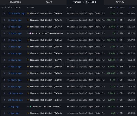Open '20 hours ago' link in the $5.07M row

point(16,93)
